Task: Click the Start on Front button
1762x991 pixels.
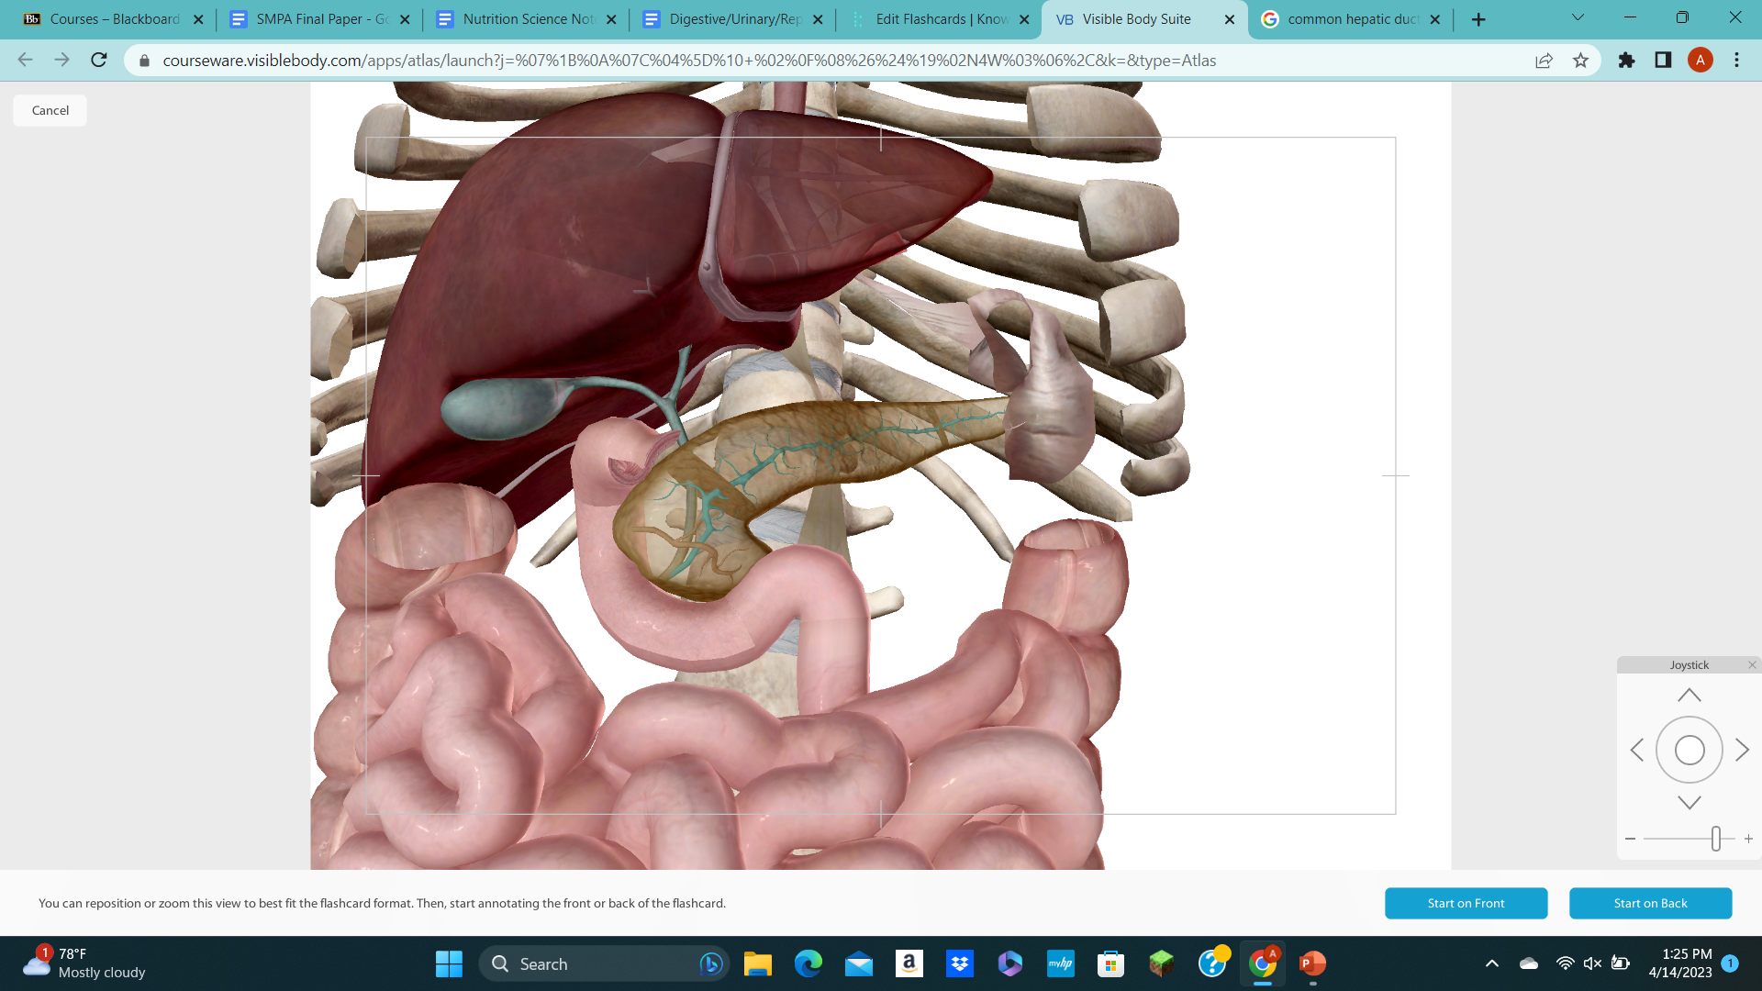Action: tap(1466, 903)
